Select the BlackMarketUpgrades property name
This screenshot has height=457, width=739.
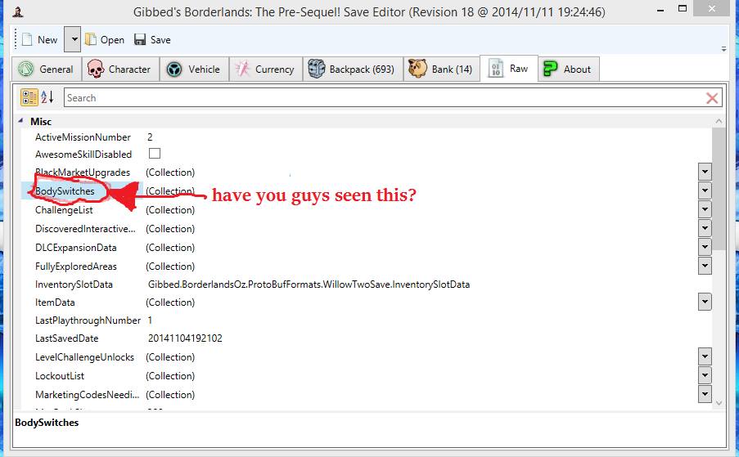point(83,172)
